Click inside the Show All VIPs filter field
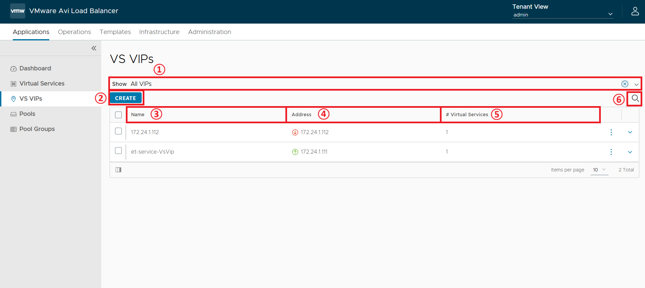Viewport: 645px width, 288px height. 374,84
